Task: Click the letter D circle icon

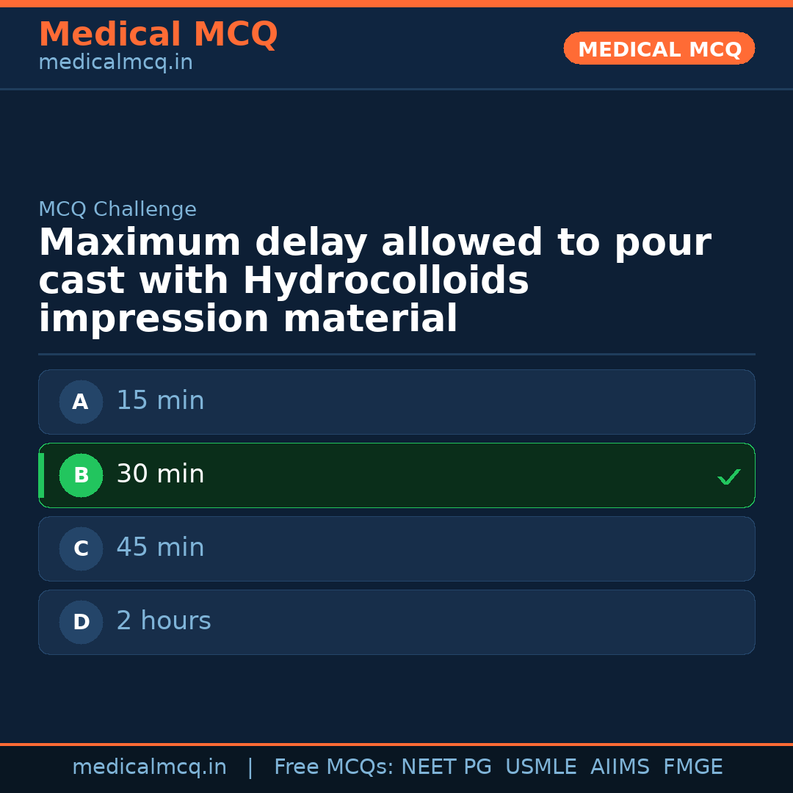Action: (81, 622)
